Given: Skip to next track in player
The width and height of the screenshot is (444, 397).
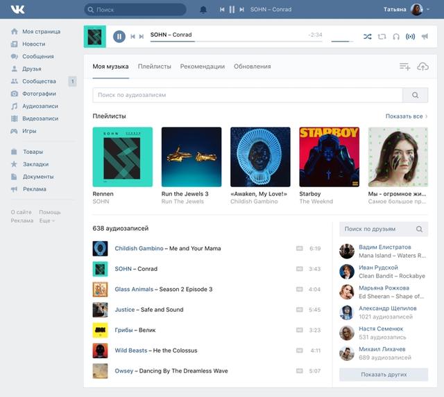Looking at the screenshot, I should (x=142, y=37).
